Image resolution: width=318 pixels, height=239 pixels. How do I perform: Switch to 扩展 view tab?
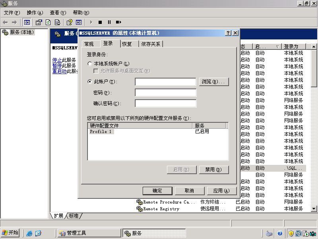pos(58,215)
